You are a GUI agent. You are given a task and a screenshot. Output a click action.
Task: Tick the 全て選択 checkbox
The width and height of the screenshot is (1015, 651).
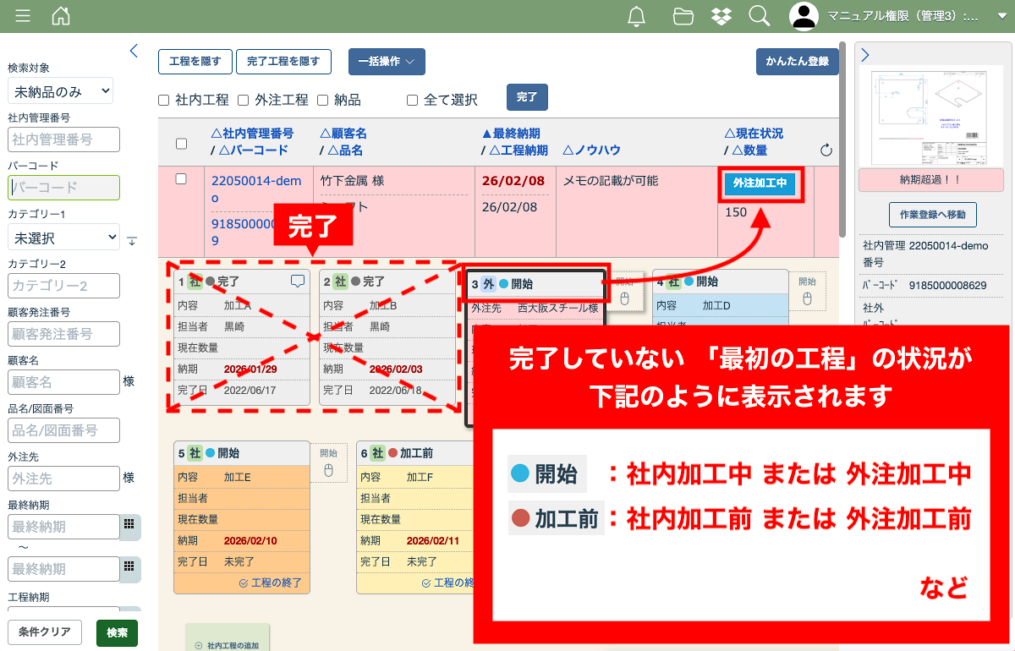click(x=412, y=101)
